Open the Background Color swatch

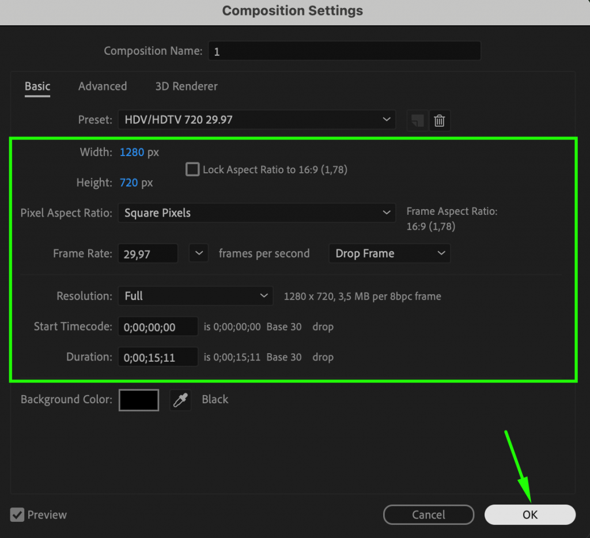coord(138,399)
